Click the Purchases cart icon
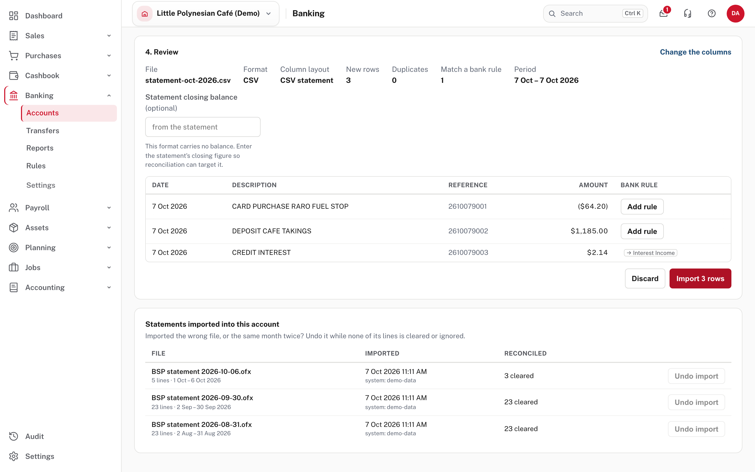The image size is (755, 472). [x=13, y=56]
